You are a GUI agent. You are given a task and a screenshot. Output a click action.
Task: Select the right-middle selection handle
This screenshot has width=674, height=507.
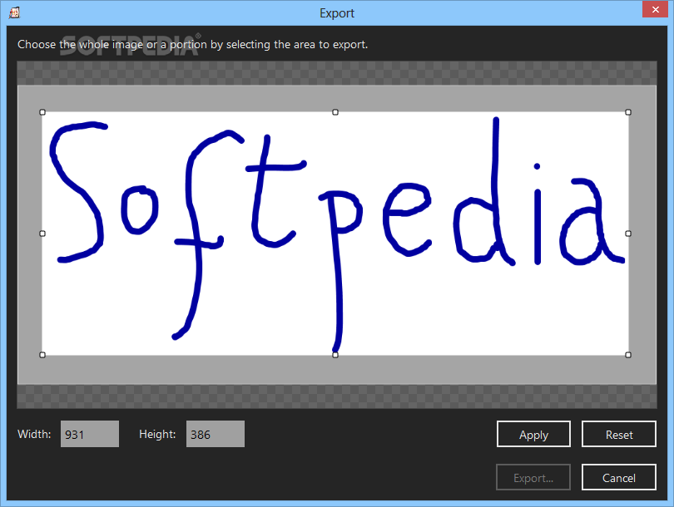coord(628,234)
